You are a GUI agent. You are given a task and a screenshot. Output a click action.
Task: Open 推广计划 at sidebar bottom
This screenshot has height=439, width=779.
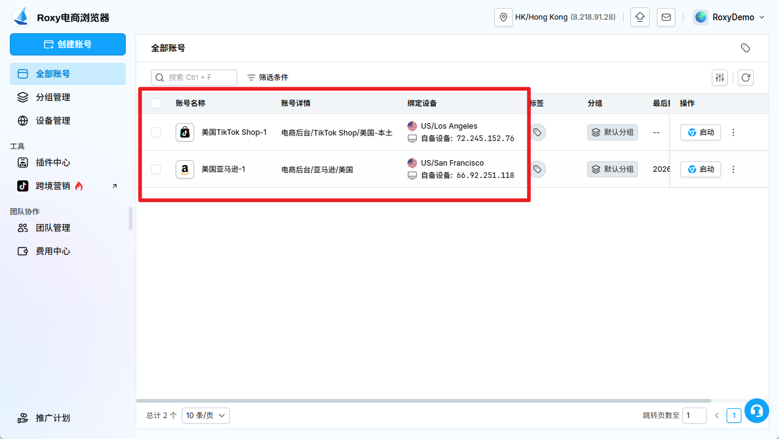pyautogui.click(x=68, y=418)
